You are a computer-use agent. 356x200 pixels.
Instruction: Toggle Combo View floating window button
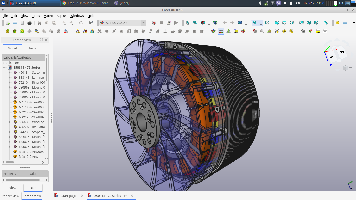coord(41,40)
